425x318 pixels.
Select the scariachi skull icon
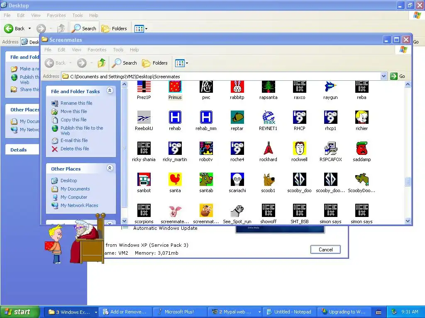(237, 180)
